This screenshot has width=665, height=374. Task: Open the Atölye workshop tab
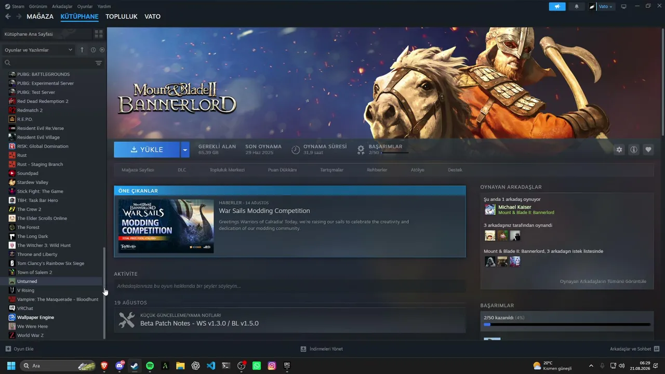coord(418,170)
